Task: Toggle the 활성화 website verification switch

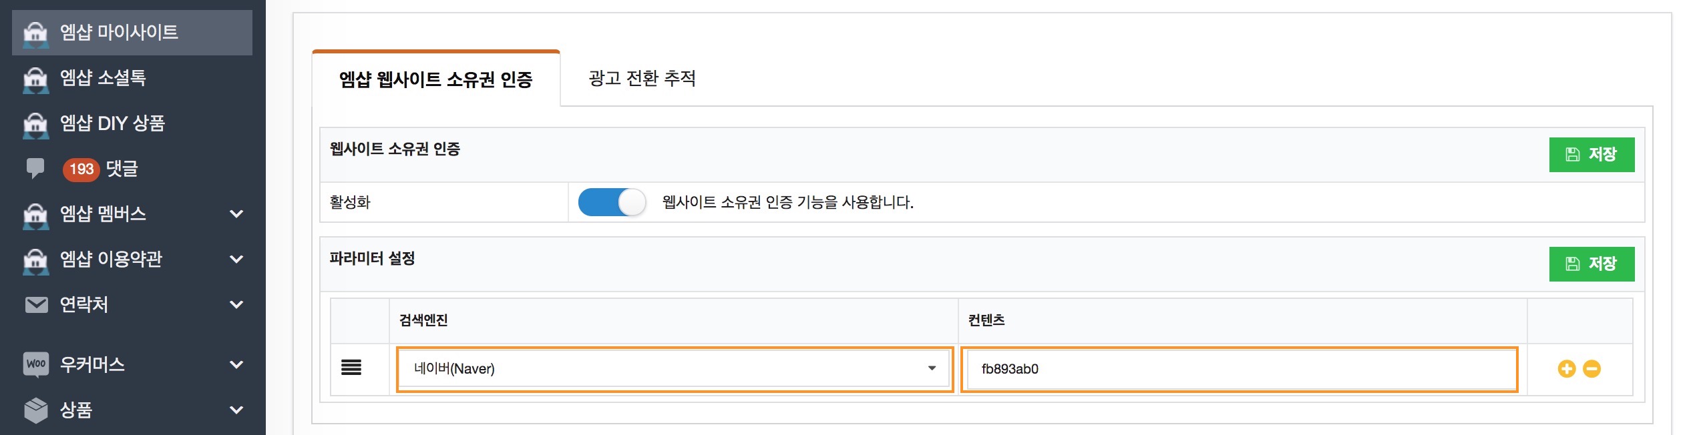Action: (612, 202)
